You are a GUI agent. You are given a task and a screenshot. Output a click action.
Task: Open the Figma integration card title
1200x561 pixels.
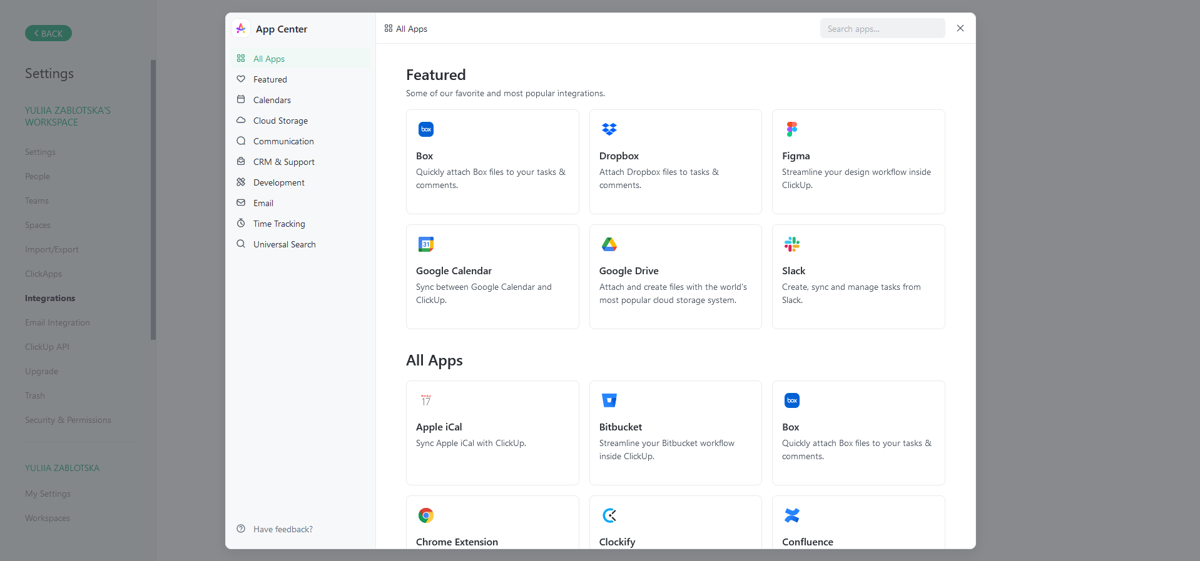(796, 156)
